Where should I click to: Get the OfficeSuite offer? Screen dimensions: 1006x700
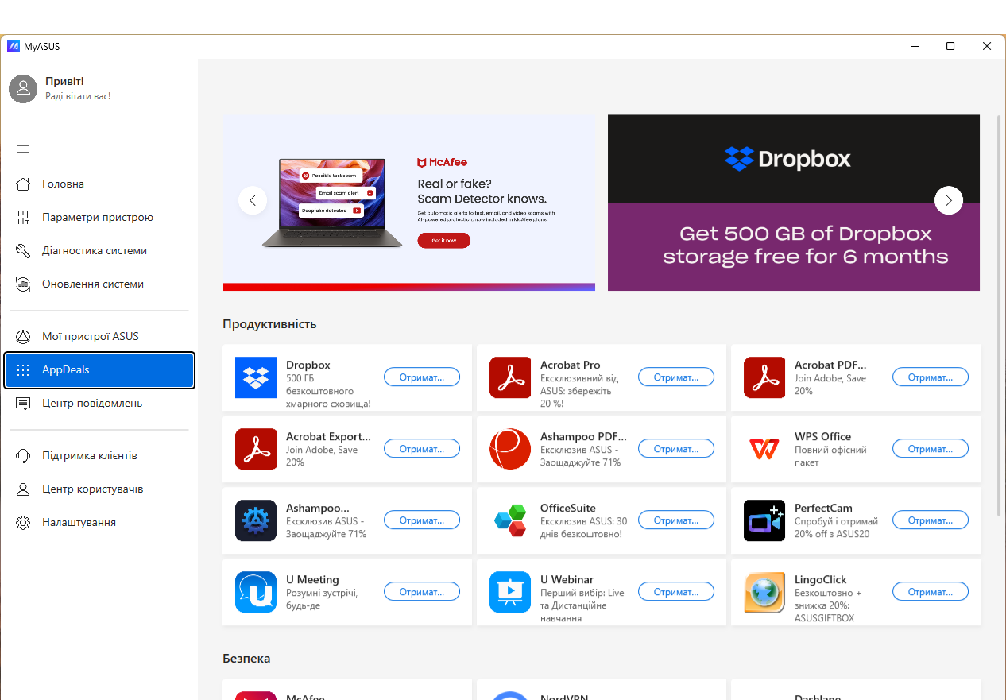[x=676, y=520]
